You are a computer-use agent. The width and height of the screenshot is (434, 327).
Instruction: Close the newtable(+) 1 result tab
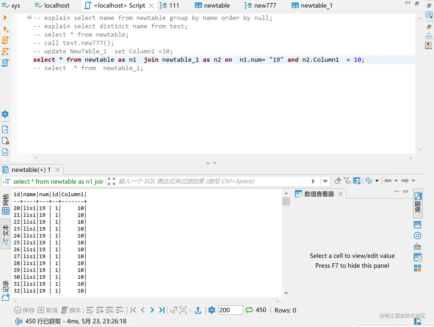click(x=57, y=170)
